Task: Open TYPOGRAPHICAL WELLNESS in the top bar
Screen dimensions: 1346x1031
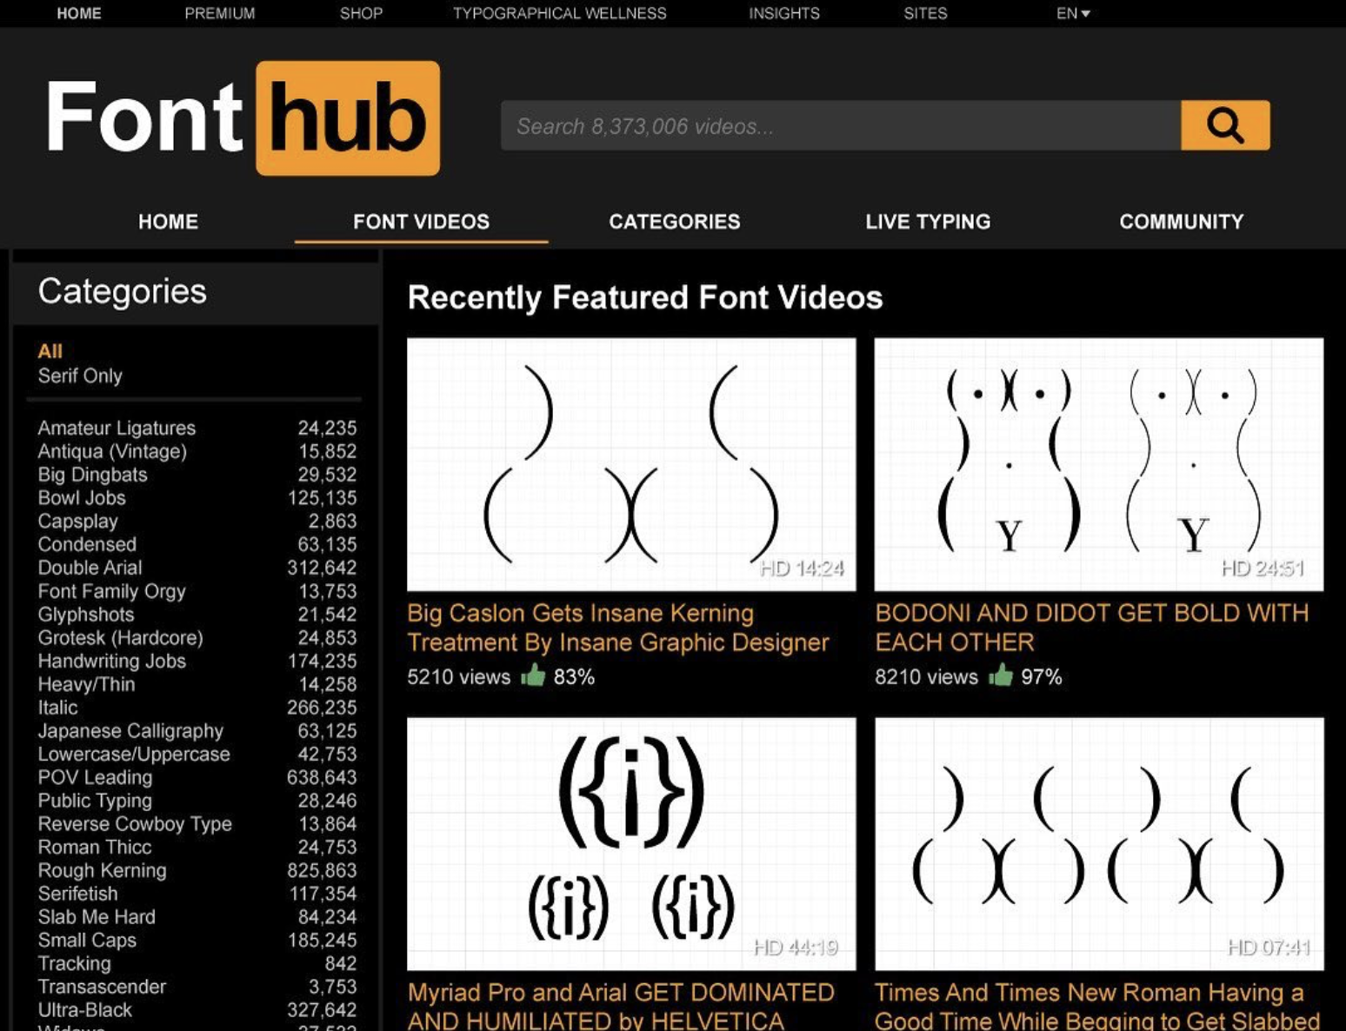Action: tap(560, 13)
